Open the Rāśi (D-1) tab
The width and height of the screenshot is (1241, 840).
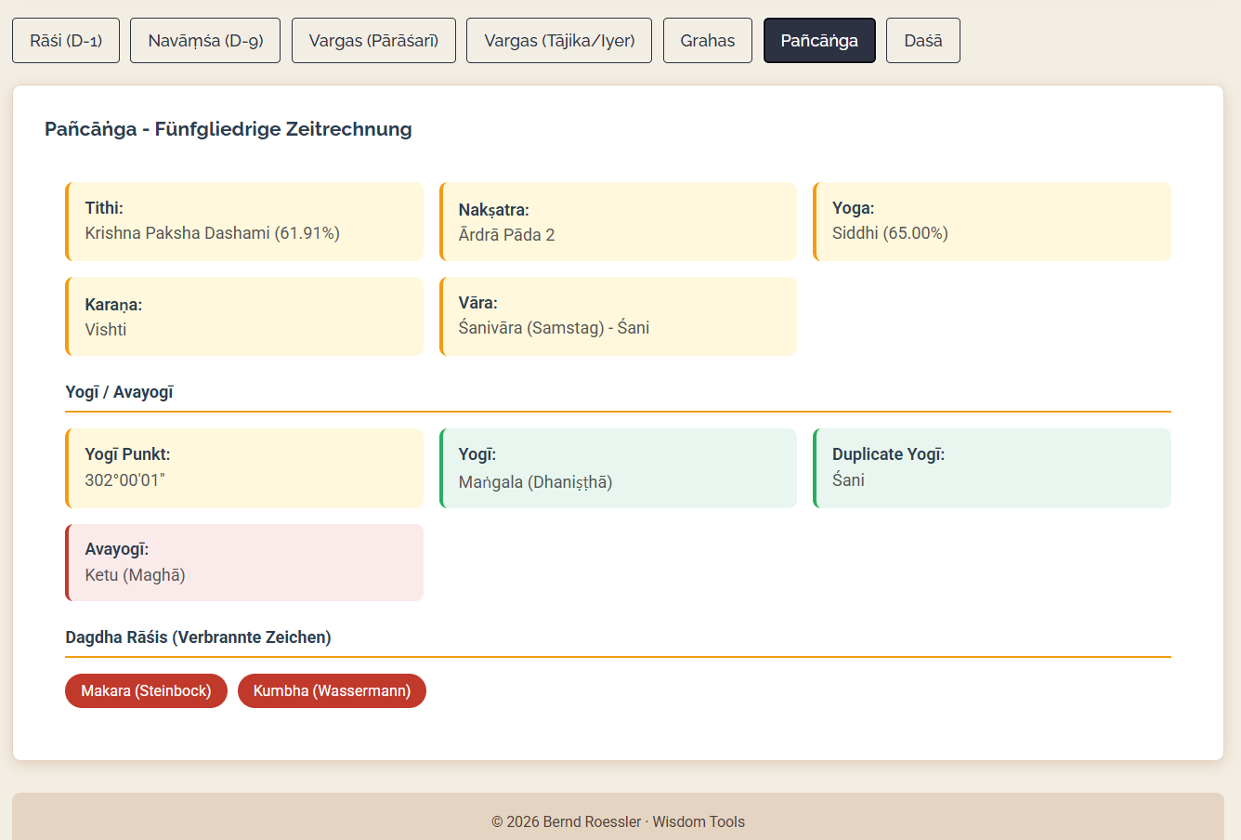(66, 41)
